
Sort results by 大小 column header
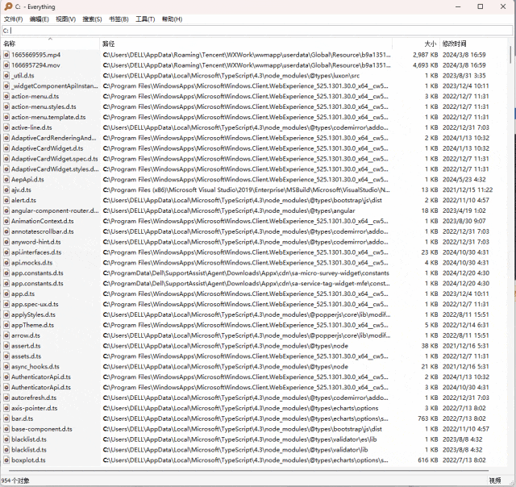(416, 44)
